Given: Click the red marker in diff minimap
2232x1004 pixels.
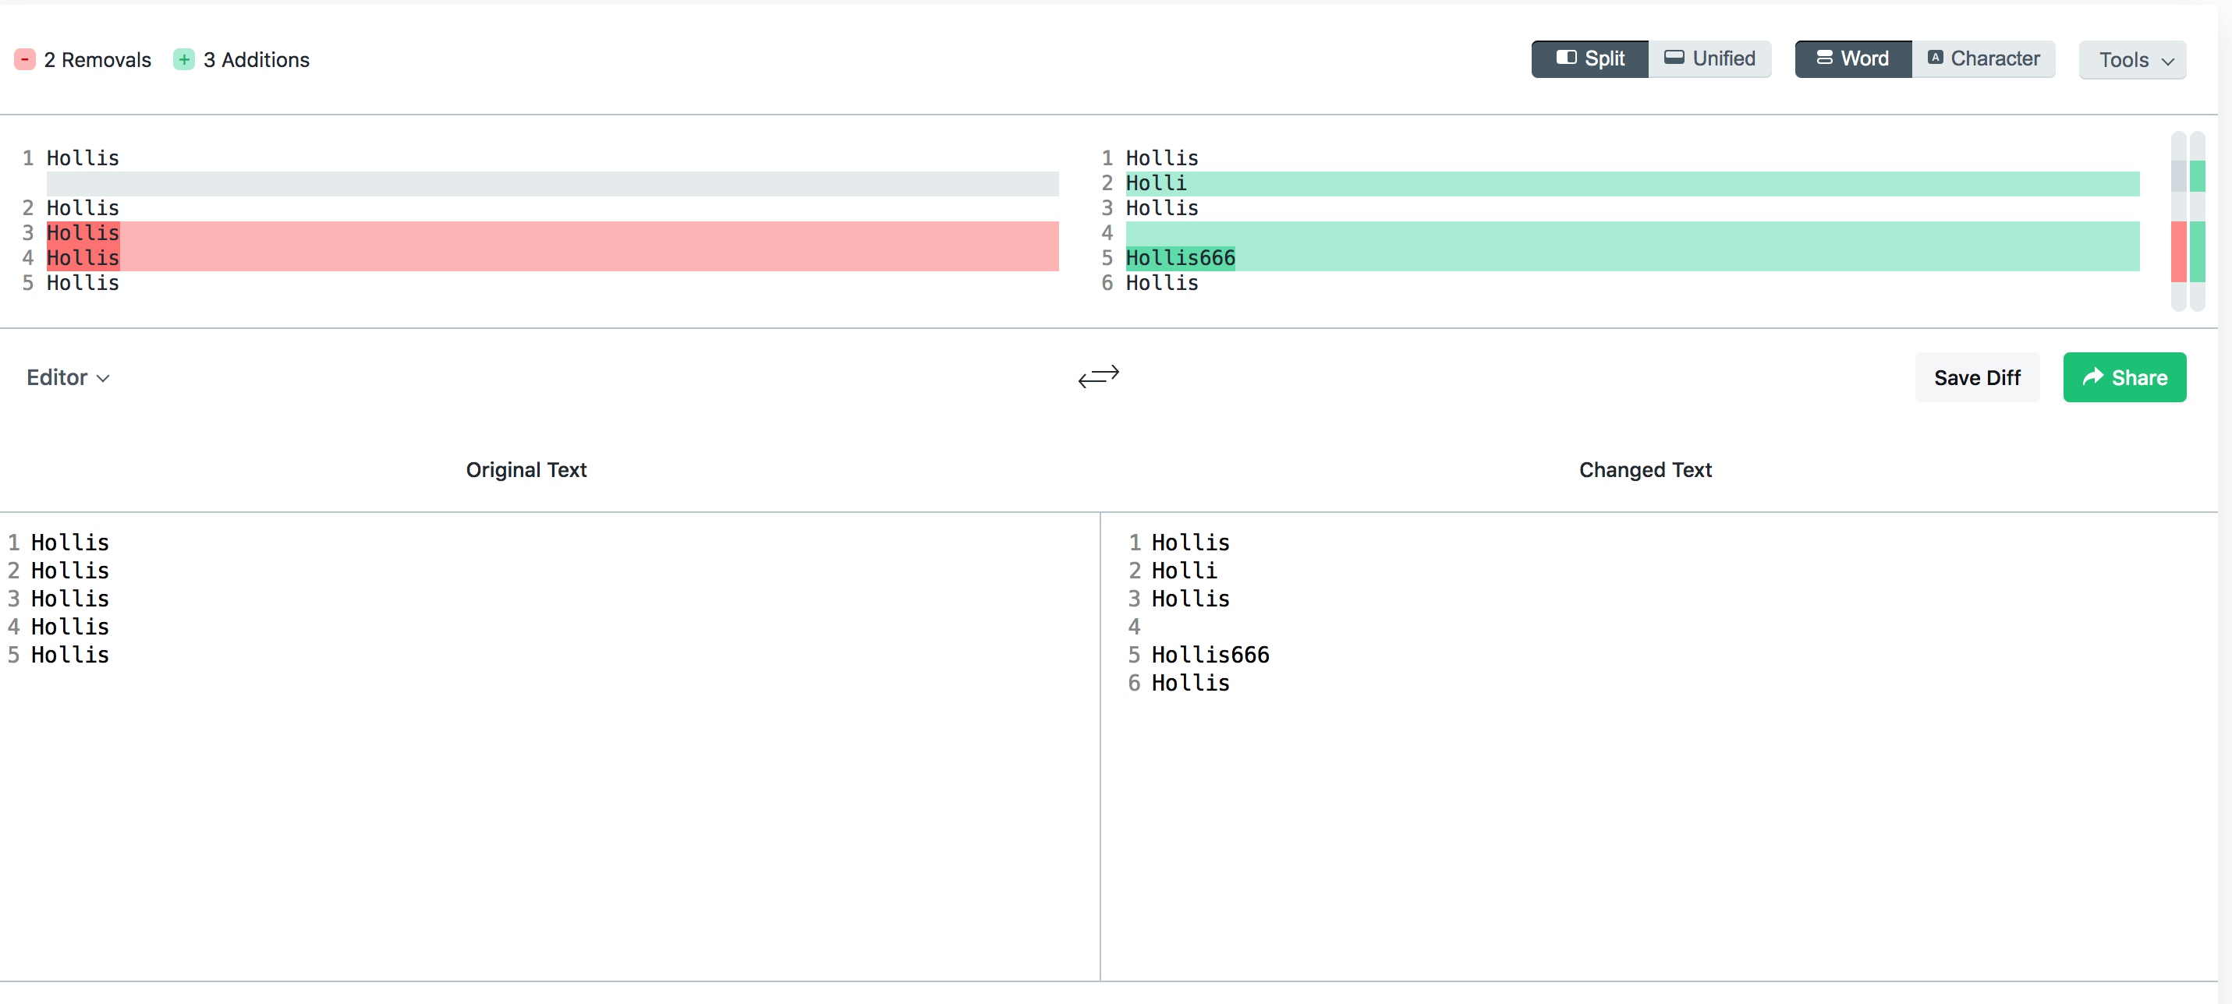Looking at the screenshot, I should (x=2177, y=251).
